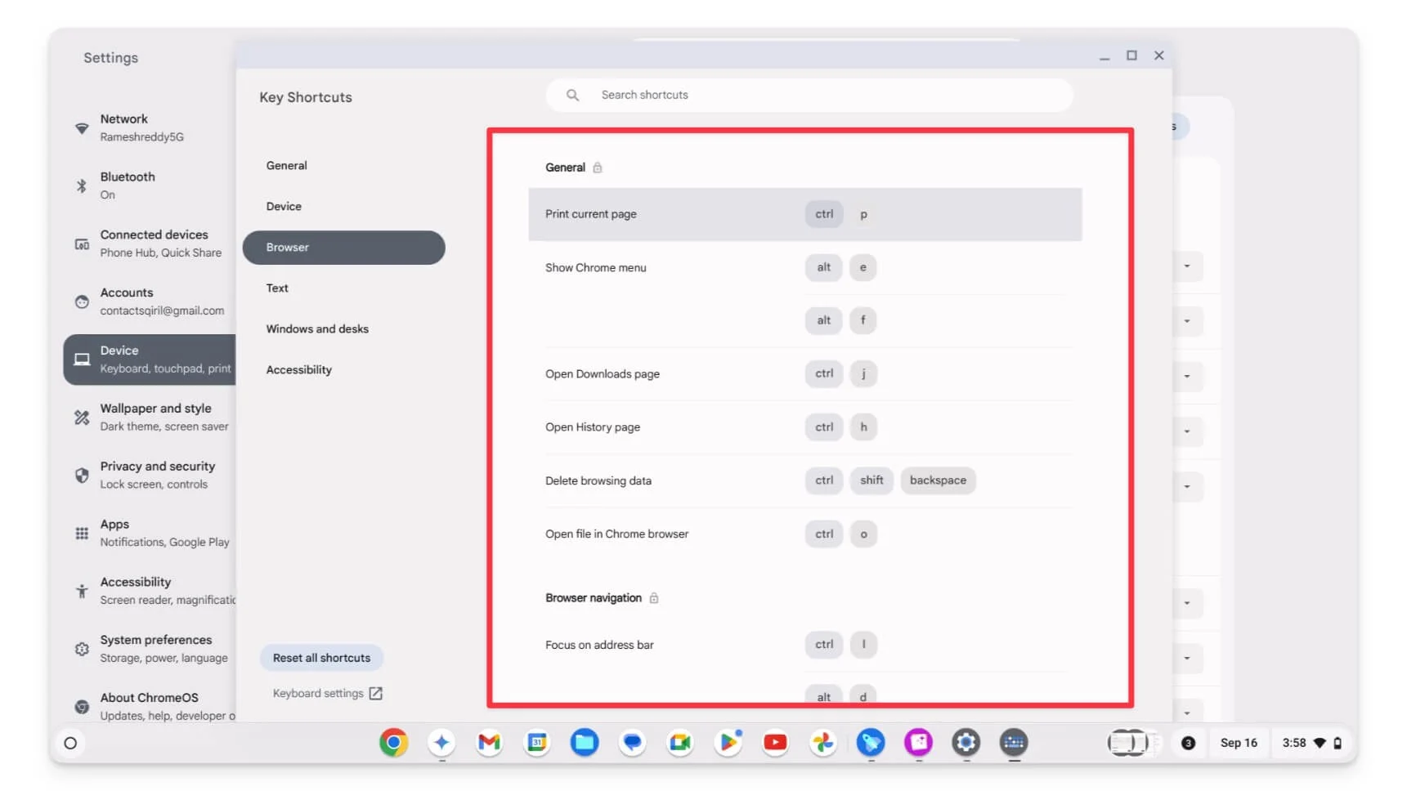Image resolution: width=1407 pixels, height=791 pixels.
Task: Open the Accessibility shortcuts category
Action: tap(298, 370)
